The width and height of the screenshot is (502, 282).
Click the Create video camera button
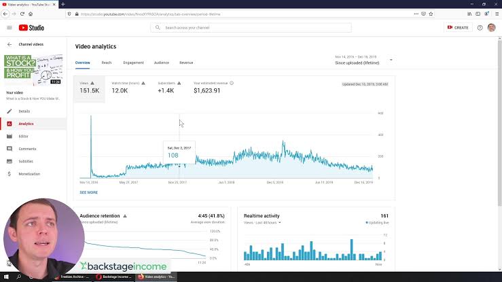coord(458,28)
